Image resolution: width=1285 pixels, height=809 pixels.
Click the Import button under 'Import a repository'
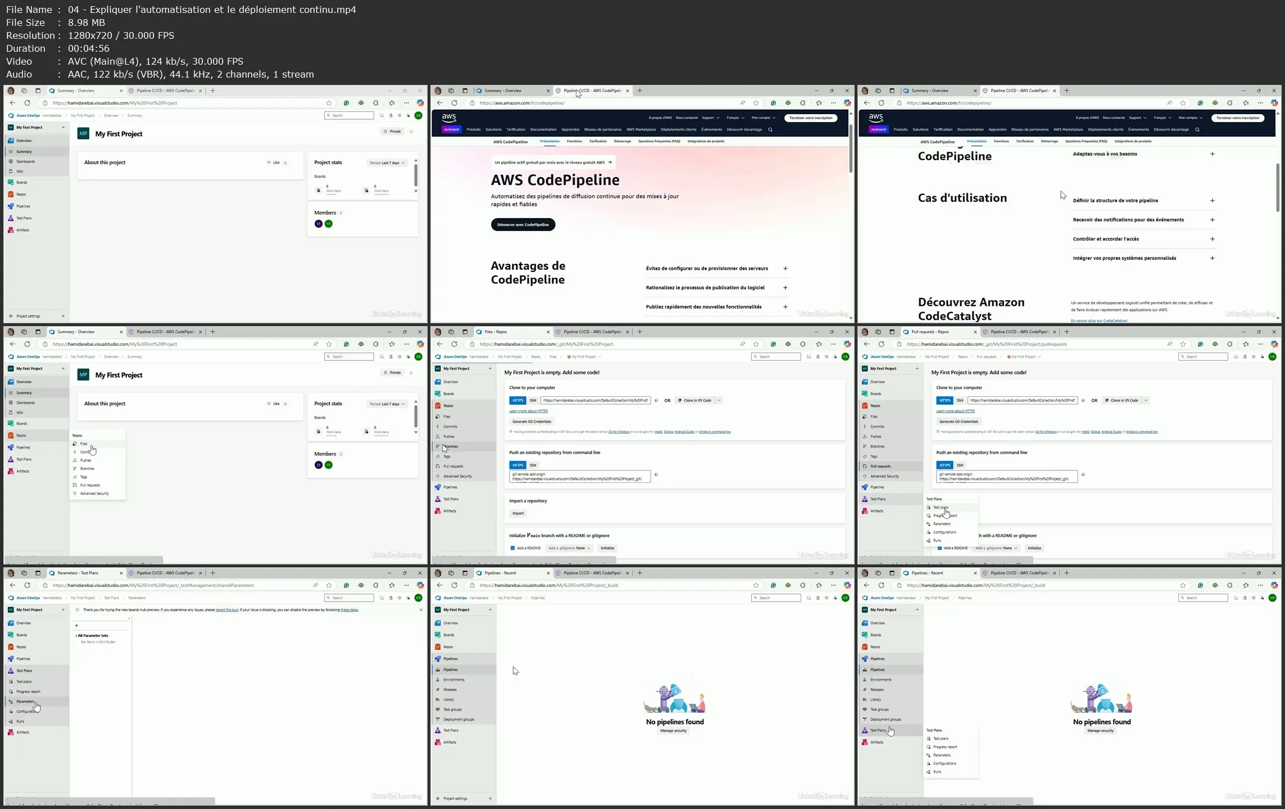tap(518, 513)
